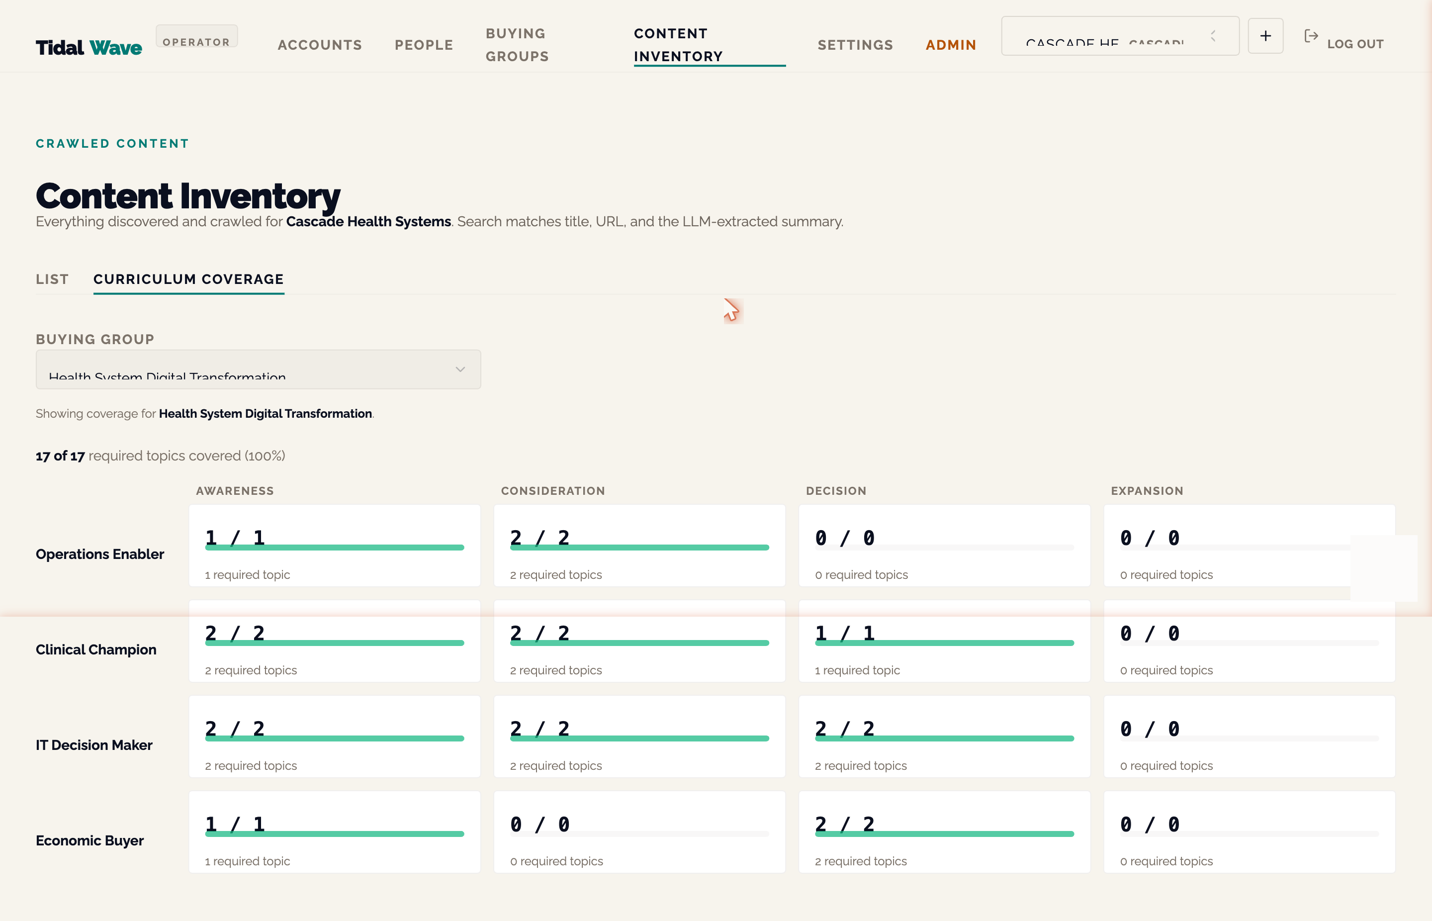1432x921 pixels.
Task: Click the Clinical Champion row label
Action: [96, 649]
